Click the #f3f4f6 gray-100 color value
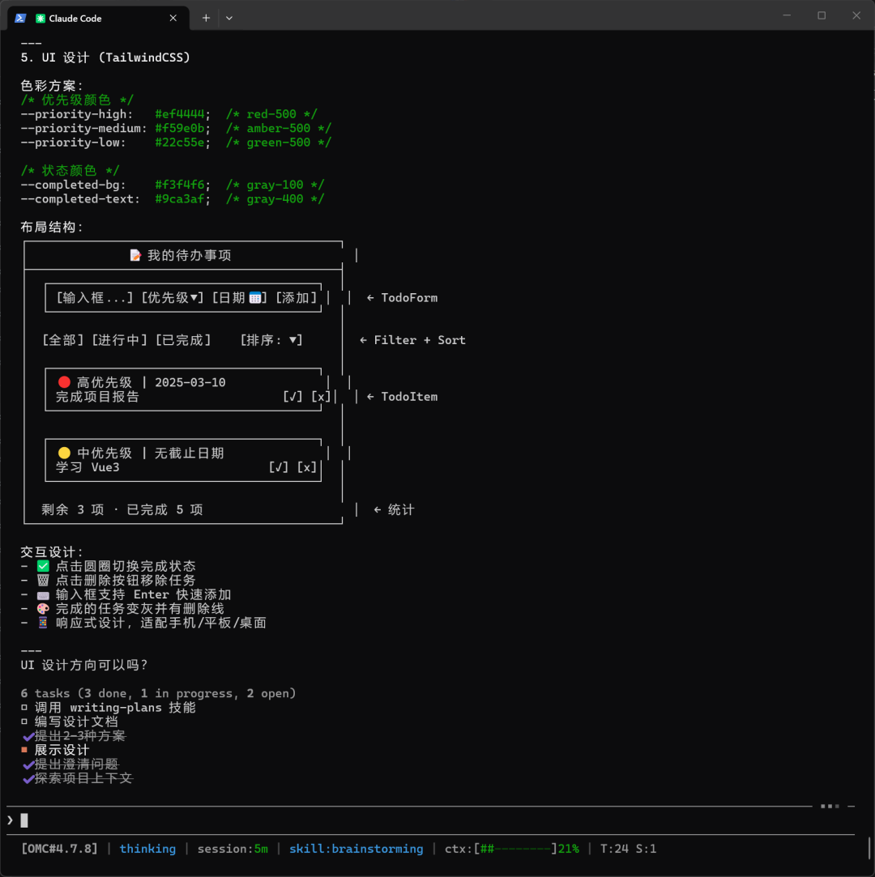 pyautogui.click(x=180, y=185)
